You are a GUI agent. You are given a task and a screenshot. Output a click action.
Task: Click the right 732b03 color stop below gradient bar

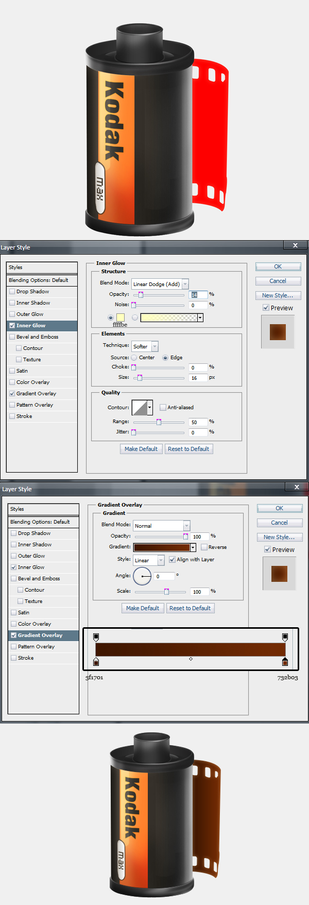click(285, 662)
